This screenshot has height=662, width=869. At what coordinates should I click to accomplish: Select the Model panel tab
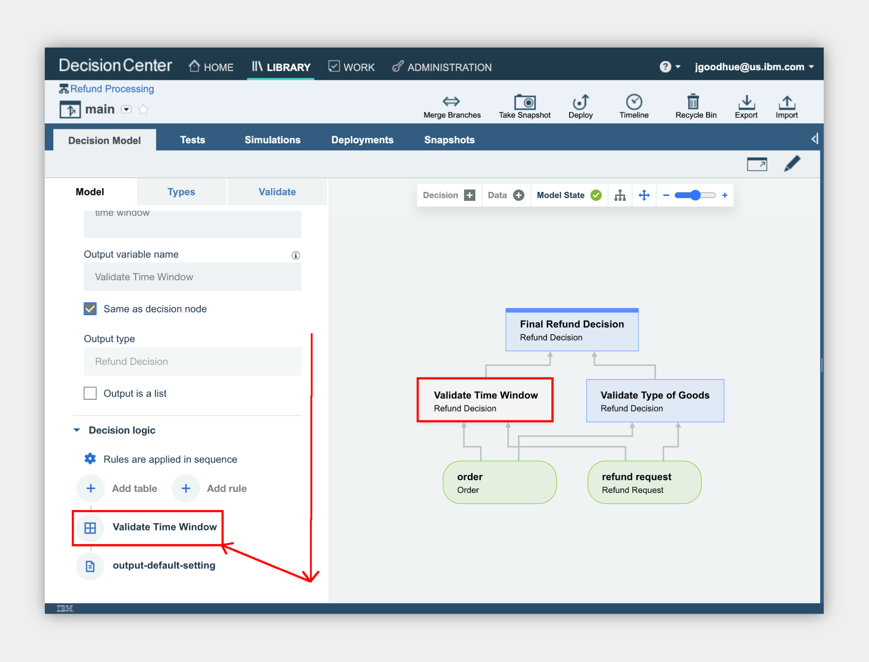(90, 192)
